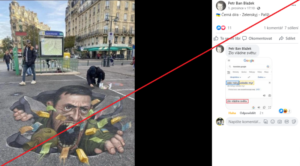Click the 'Napište komentář' input field
Screen dimensions: 300x166
click(244, 122)
